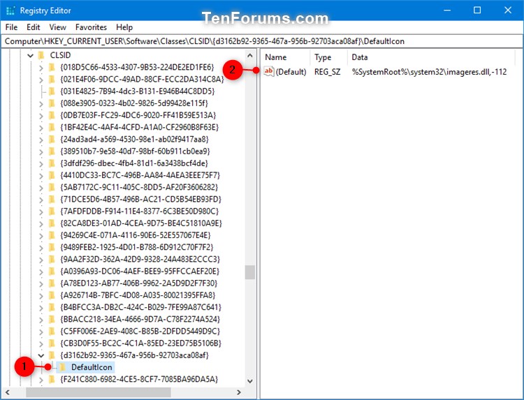
Task: Click folder icon of {71DCE5D6-4B57-496B-AC21-CD5B54EB93FD}
Action: 52,200
